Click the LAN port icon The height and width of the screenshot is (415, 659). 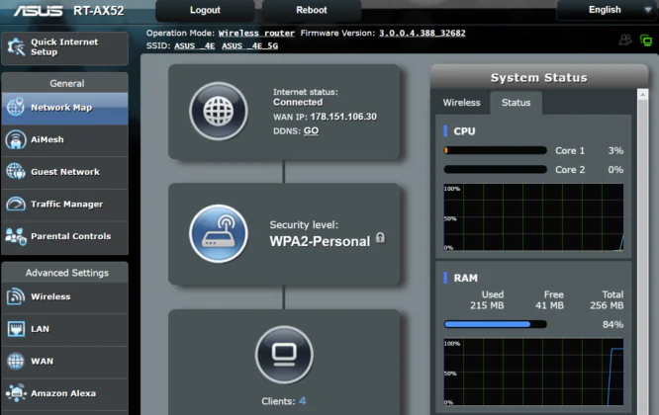[16, 329]
